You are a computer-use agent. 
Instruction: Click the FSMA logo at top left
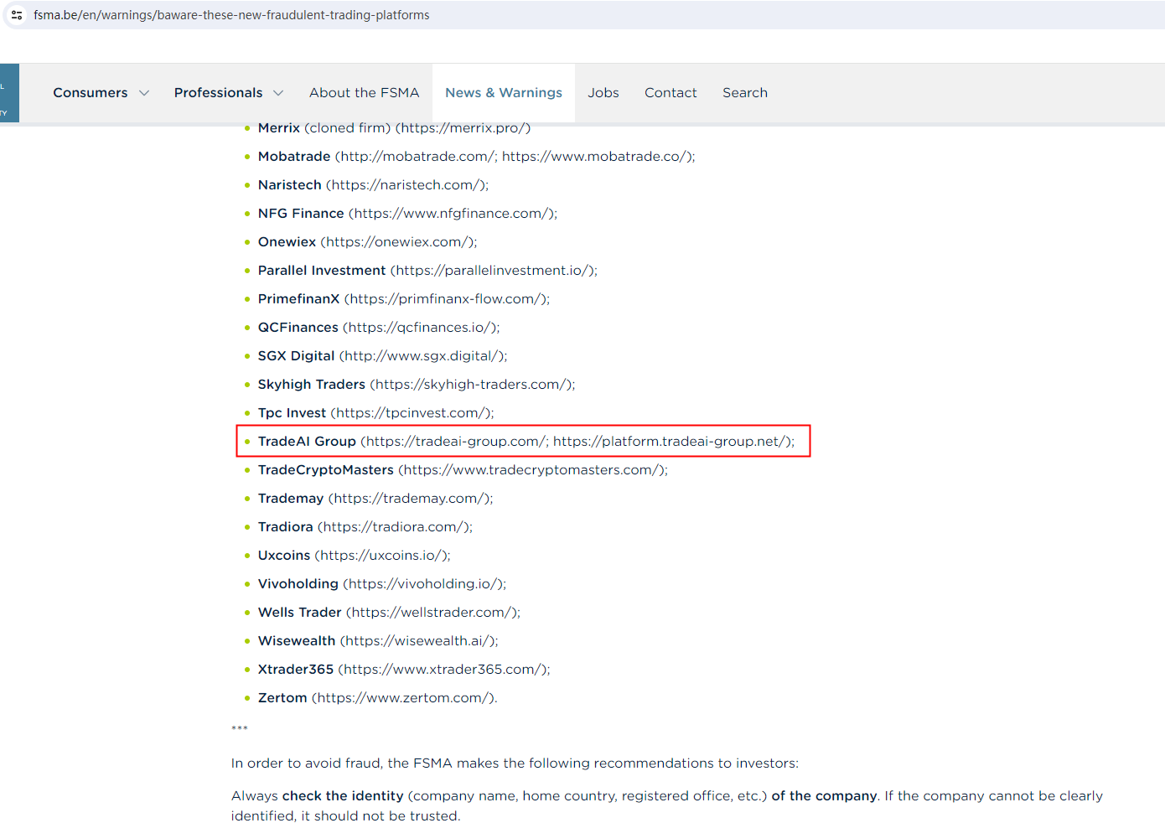(8, 93)
